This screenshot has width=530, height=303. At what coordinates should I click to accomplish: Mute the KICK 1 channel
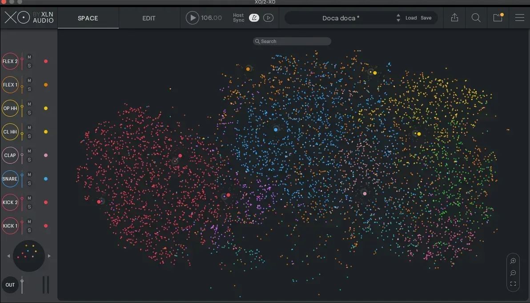click(29, 222)
